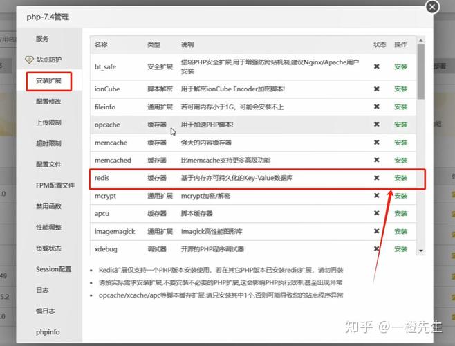Click the 名称 column header
The image size is (455, 346).
[x=101, y=44]
